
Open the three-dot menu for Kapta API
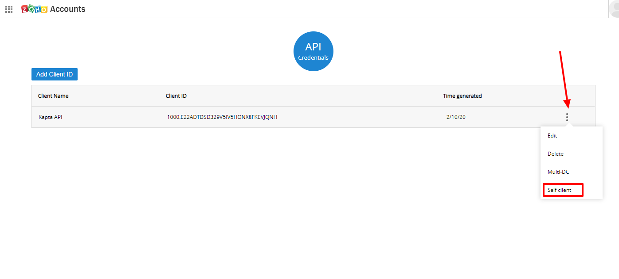[567, 117]
